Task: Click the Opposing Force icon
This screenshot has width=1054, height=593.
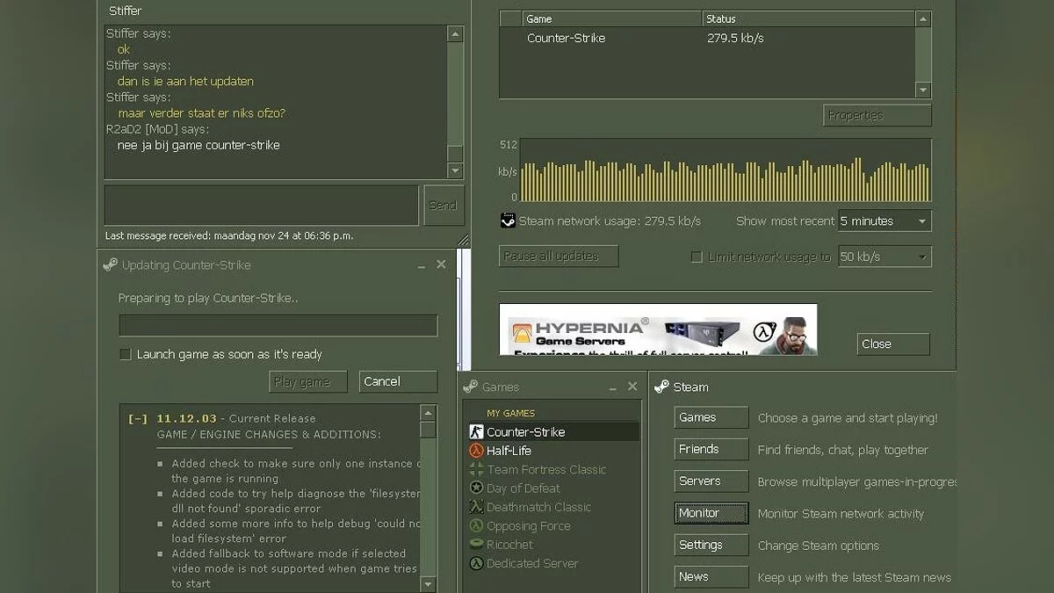Action: click(x=476, y=525)
